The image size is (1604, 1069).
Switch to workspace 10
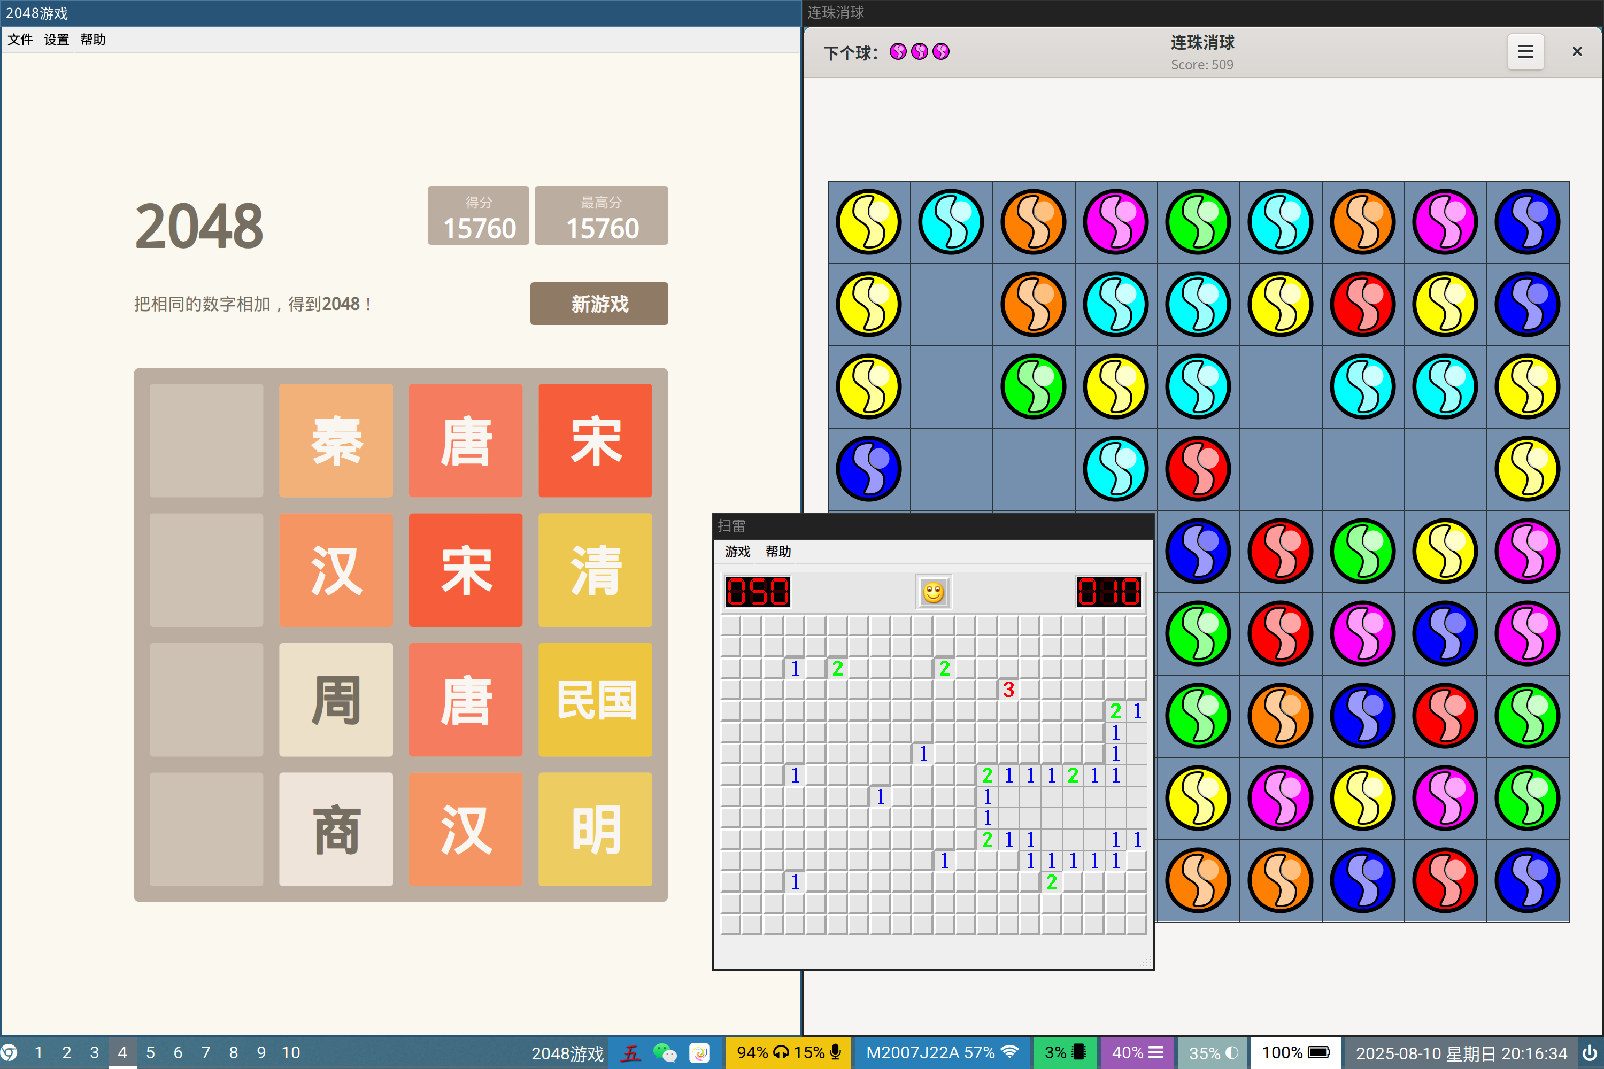[291, 1052]
